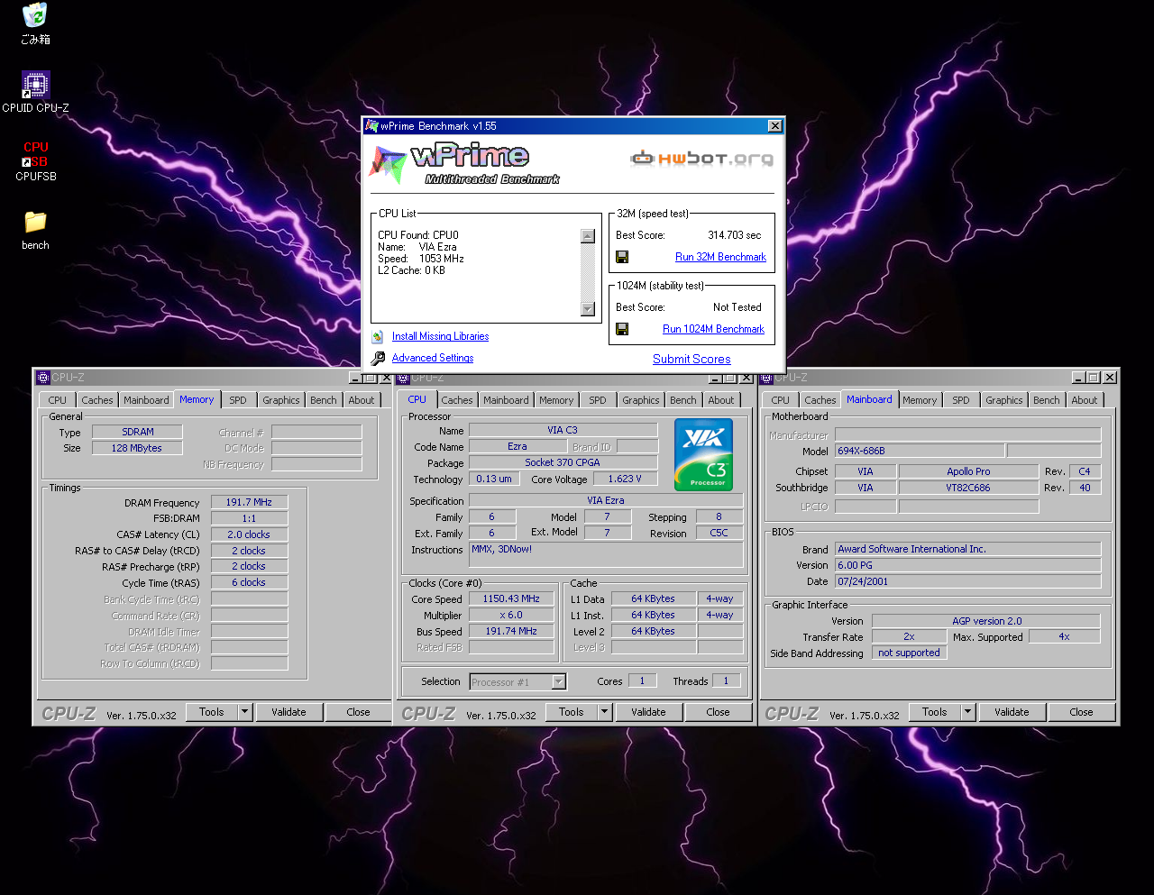Click Tools button in CPU window
Screen dimensions: 1154x895
[572, 712]
